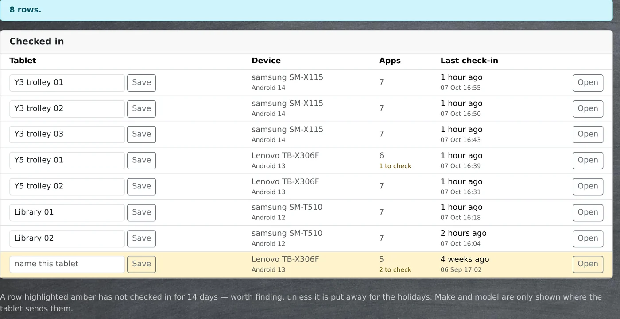Save the Y3 trolley 02 name
This screenshot has width=620, height=319.
[141, 109]
